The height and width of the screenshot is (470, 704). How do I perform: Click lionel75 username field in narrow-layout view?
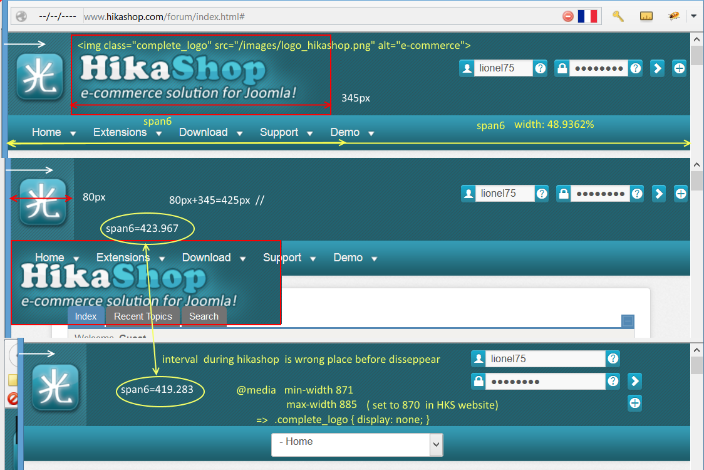point(546,358)
